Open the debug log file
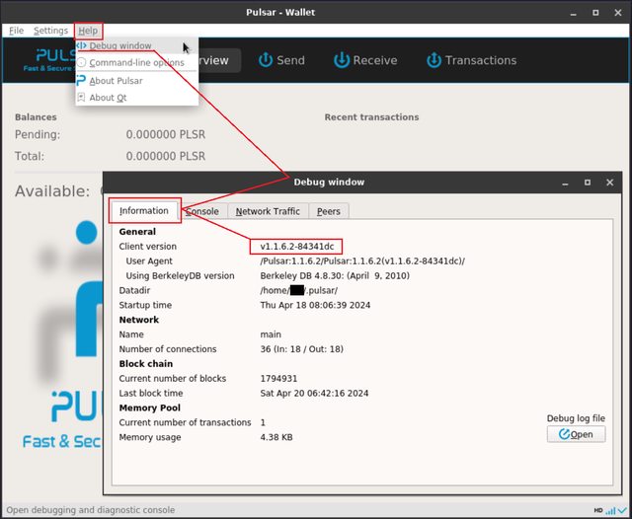Screen dimensions: 632x519 [576, 434]
